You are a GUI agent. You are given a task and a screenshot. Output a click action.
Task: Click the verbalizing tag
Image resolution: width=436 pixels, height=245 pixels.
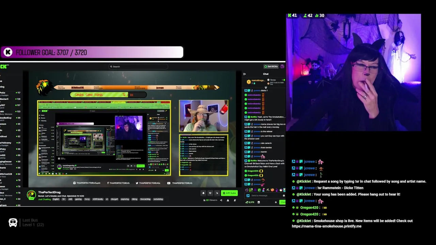pos(158,199)
